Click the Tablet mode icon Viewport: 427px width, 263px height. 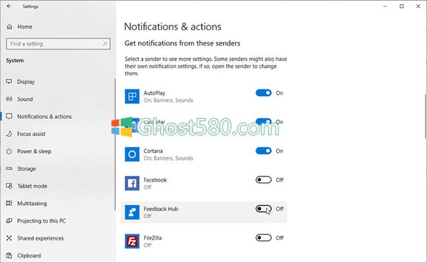(9, 186)
